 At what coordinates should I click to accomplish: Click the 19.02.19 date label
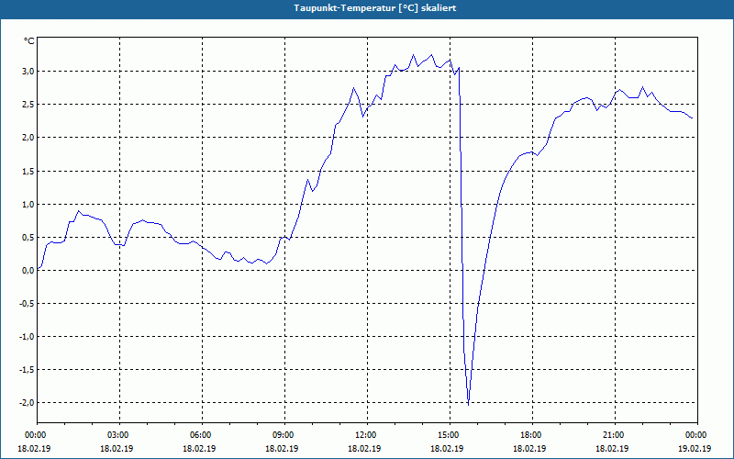coord(695,449)
